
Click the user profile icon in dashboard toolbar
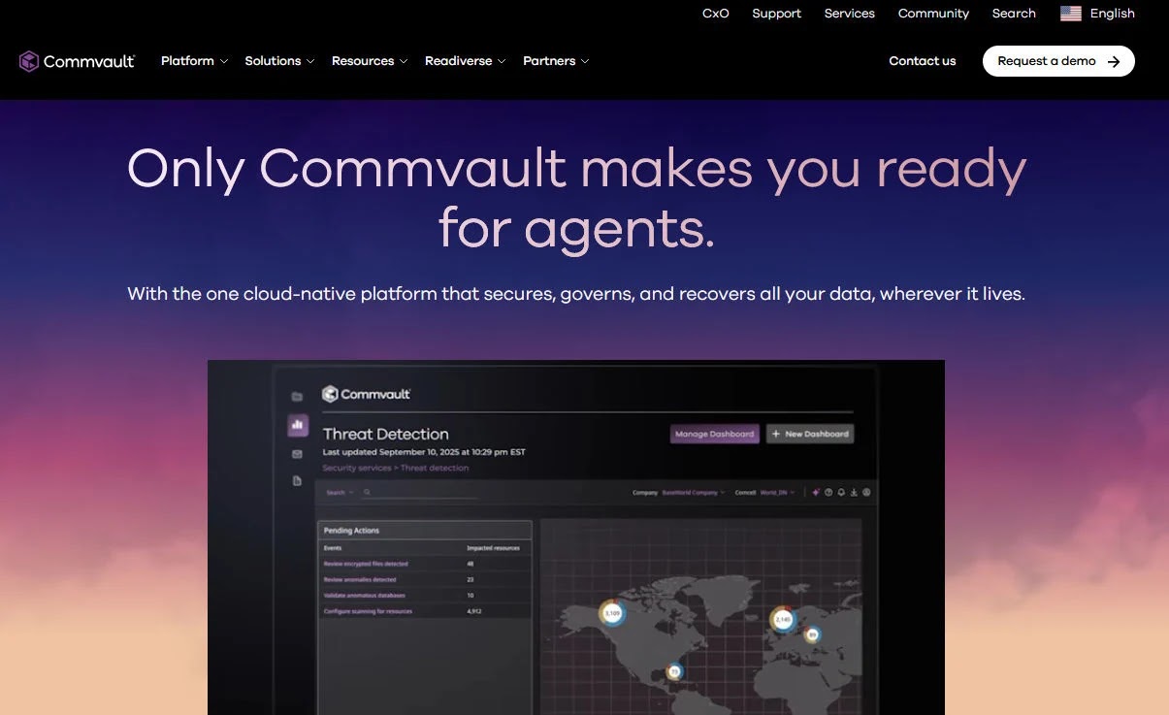[x=866, y=492]
